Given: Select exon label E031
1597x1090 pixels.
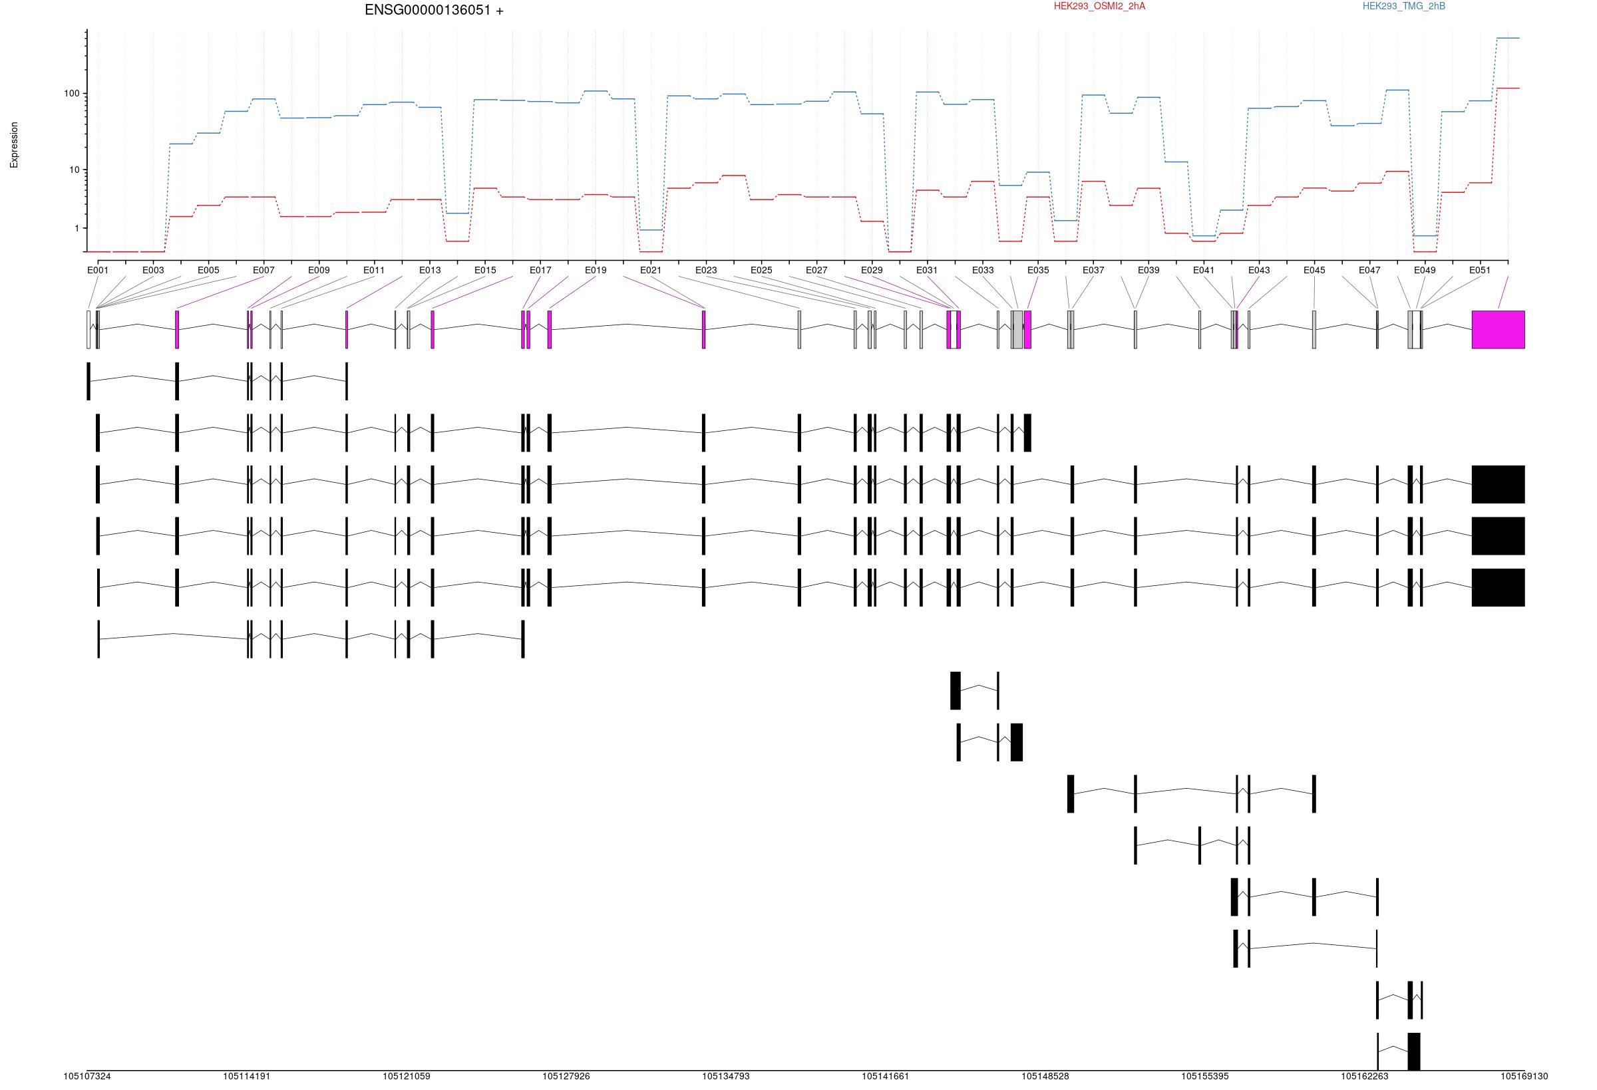Looking at the screenshot, I should pyautogui.click(x=927, y=270).
